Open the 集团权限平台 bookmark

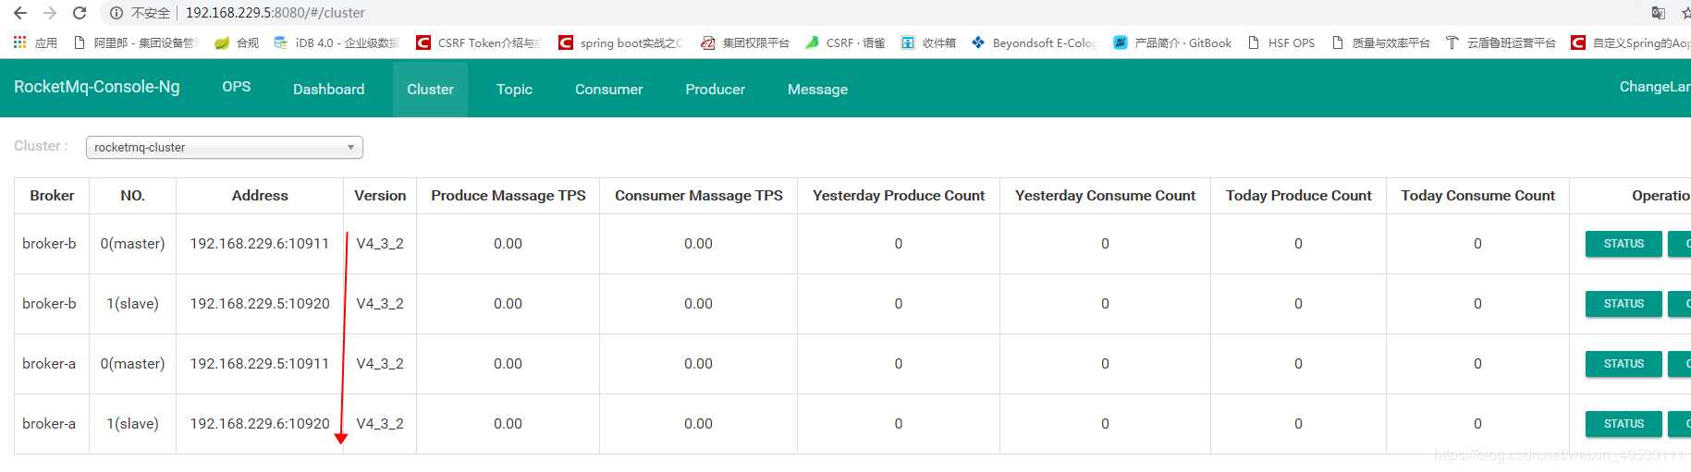tap(745, 42)
